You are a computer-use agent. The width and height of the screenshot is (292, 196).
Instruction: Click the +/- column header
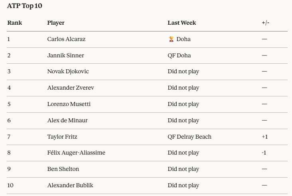point(265,23)
